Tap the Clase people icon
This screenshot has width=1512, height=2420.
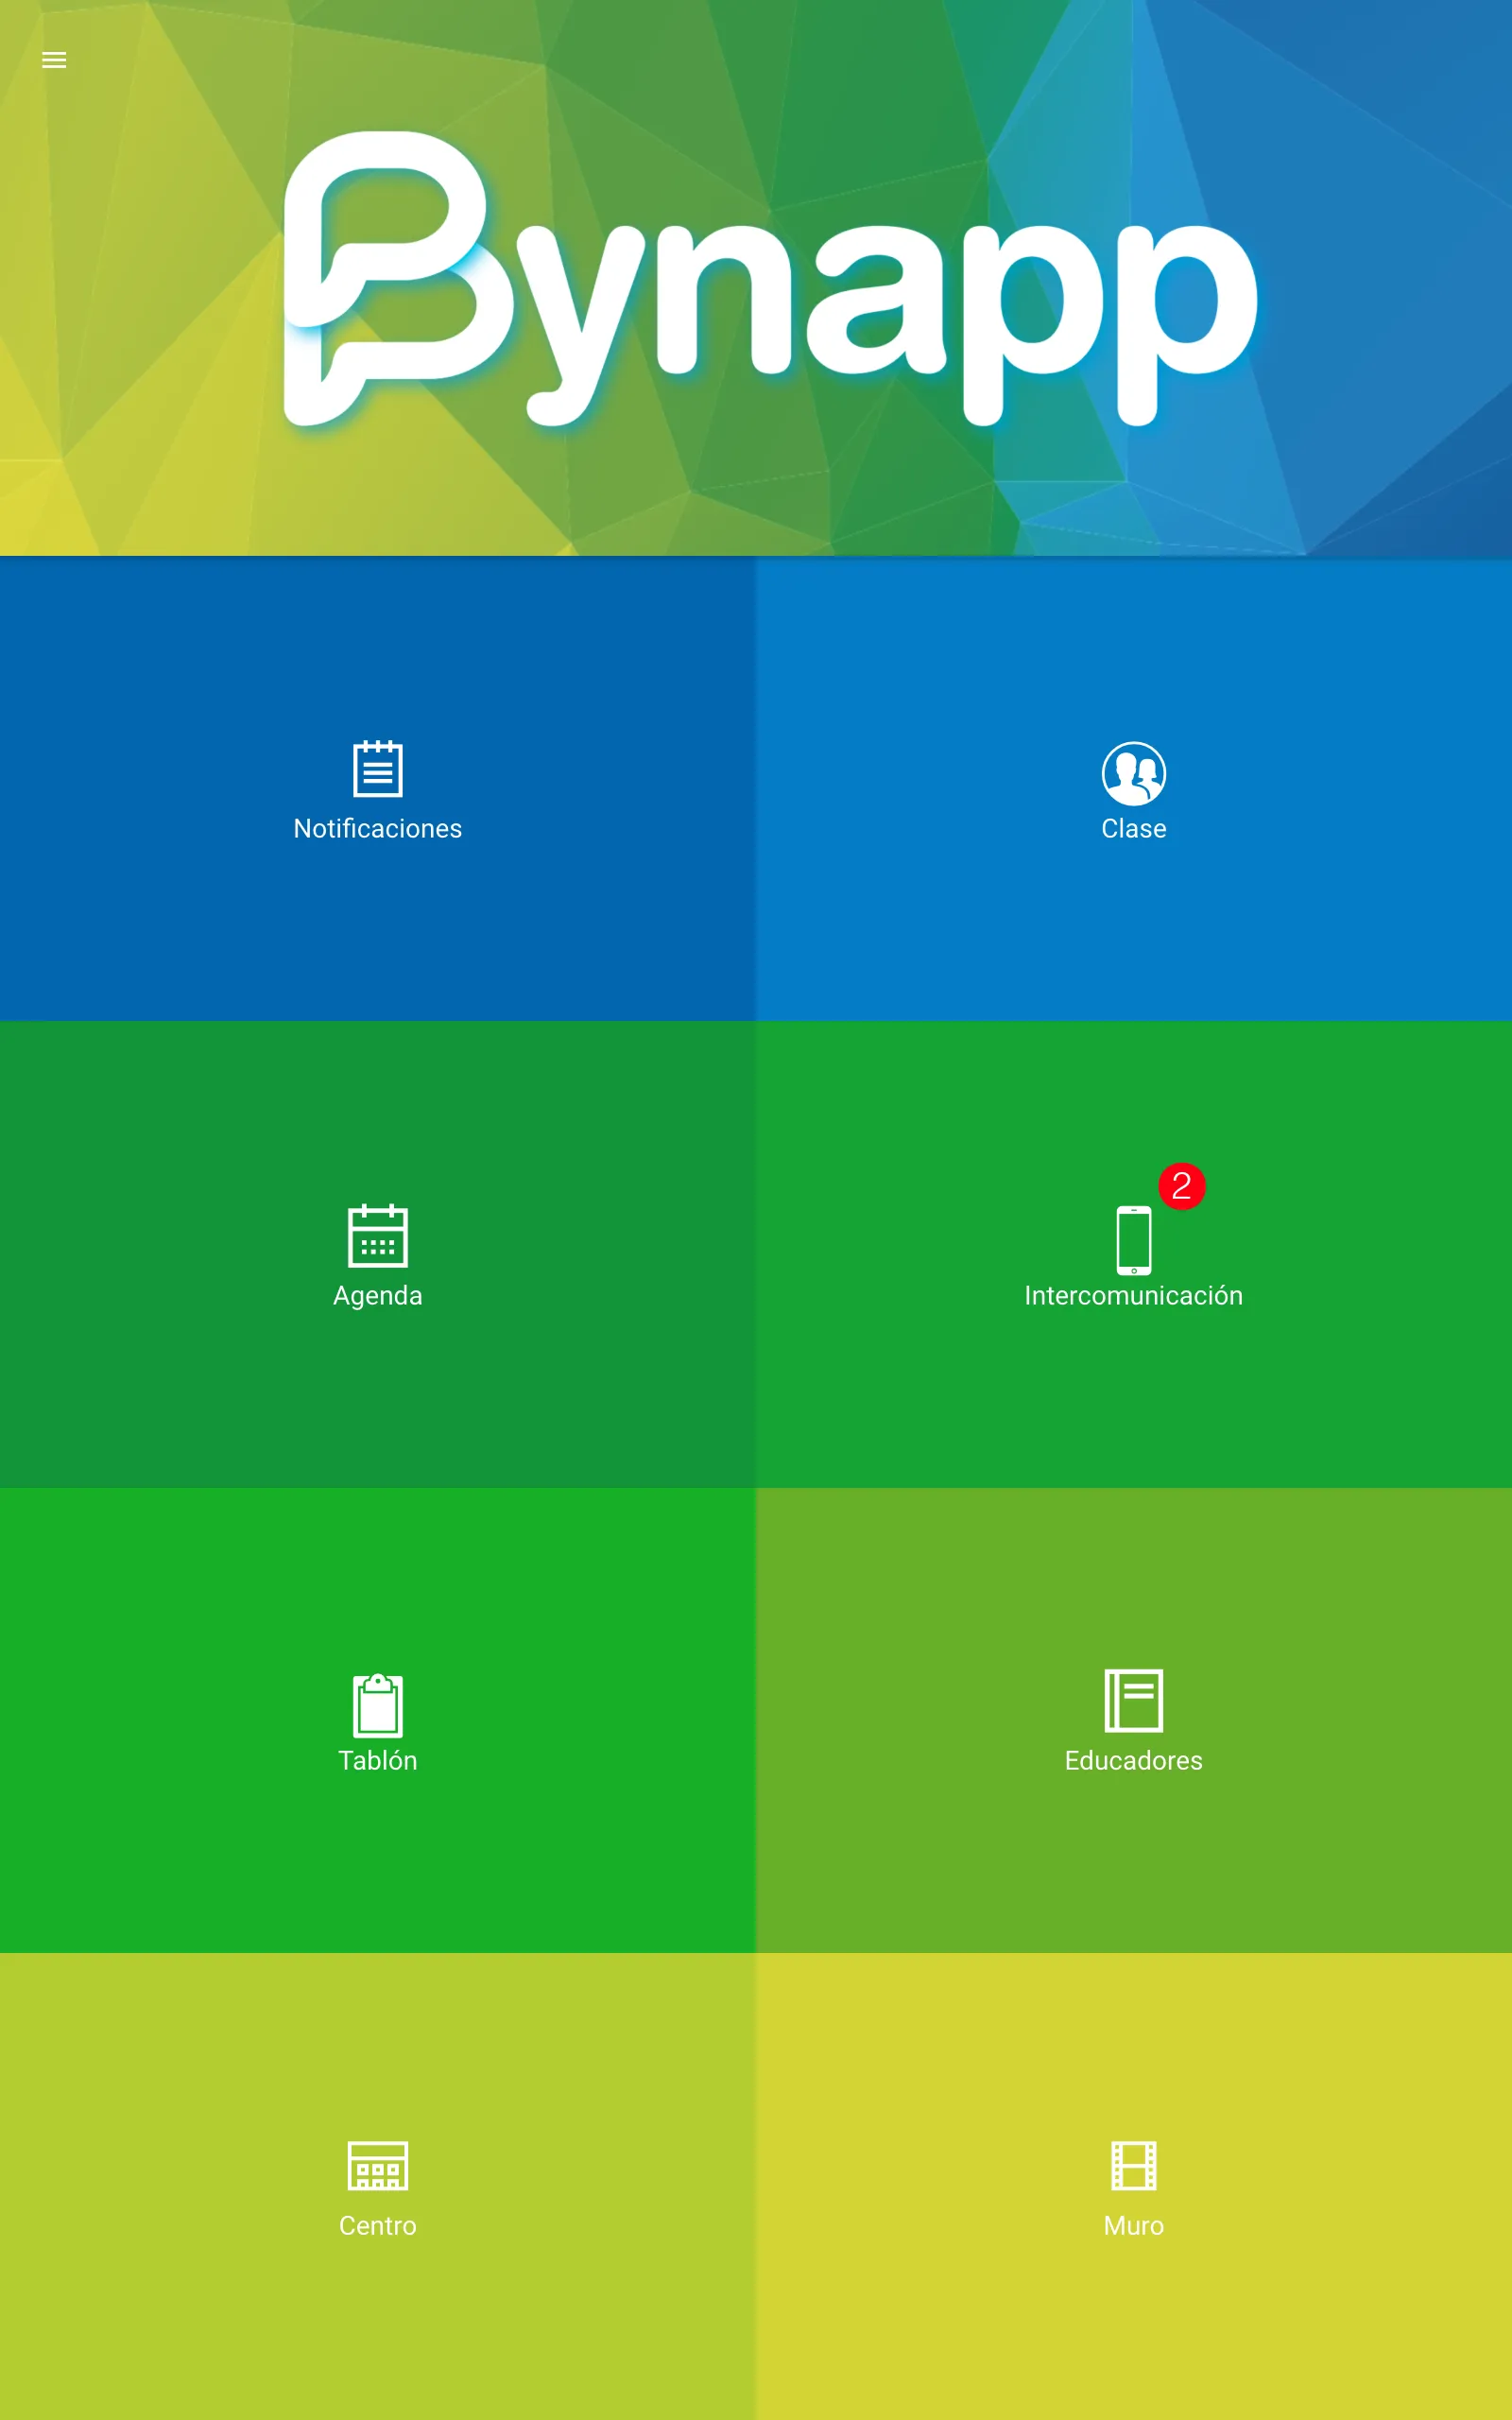click(1134, 773)
